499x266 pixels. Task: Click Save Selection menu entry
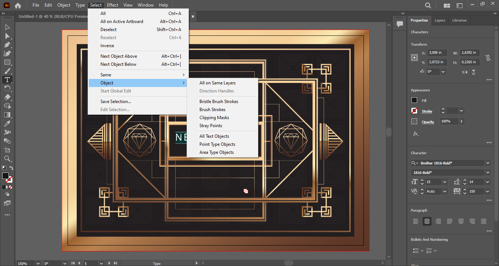tap(115, 102)
